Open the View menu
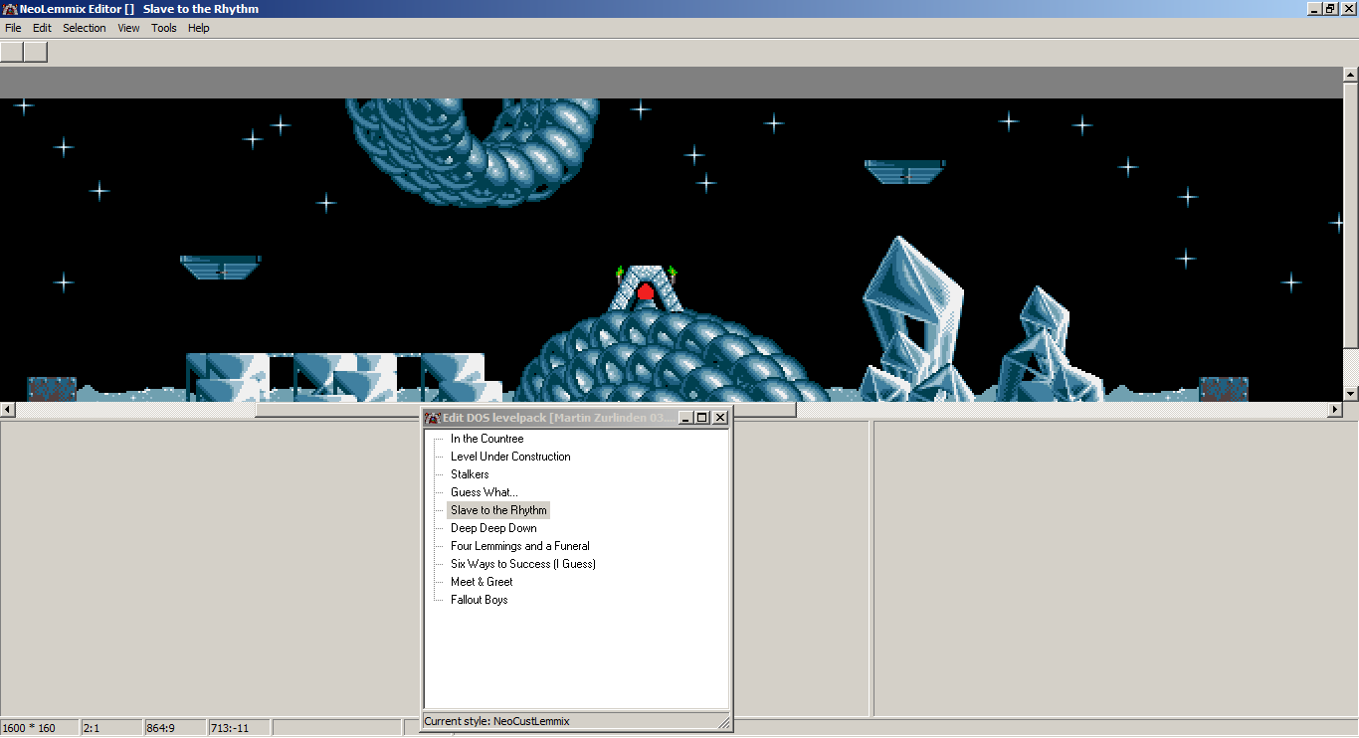This screenshot has width=1359, height=738. (129, 28)
